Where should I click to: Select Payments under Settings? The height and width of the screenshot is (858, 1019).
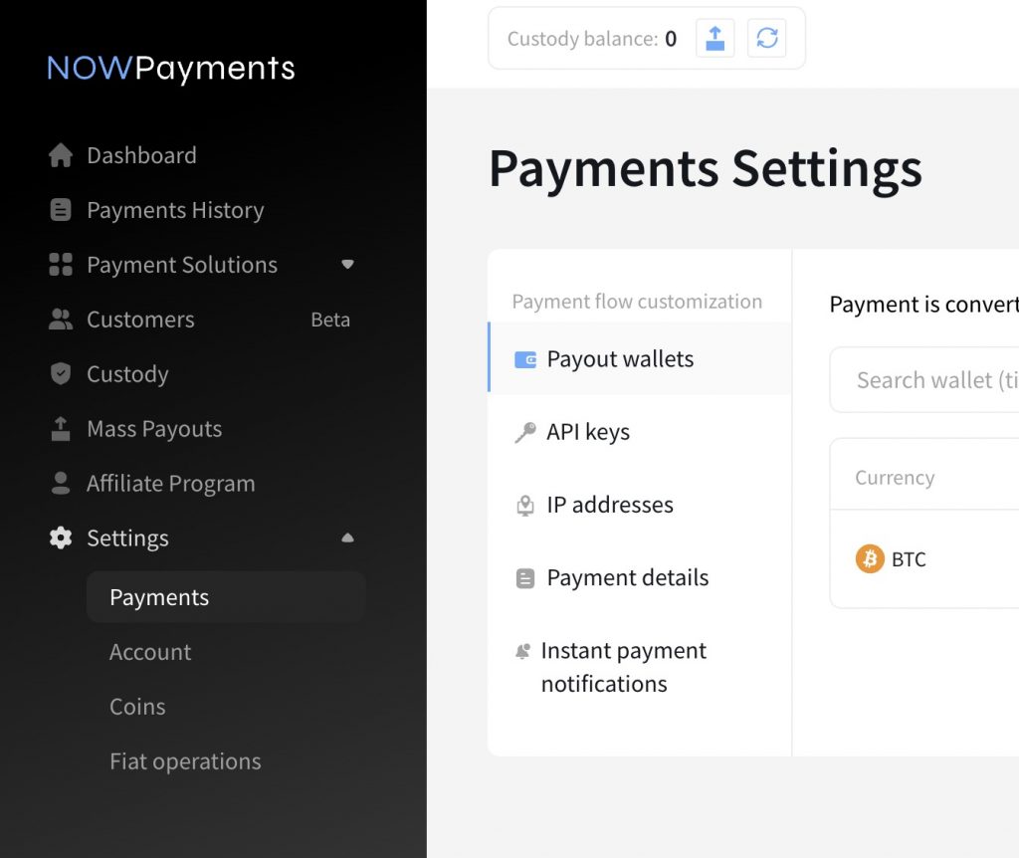tap(226, 597)
